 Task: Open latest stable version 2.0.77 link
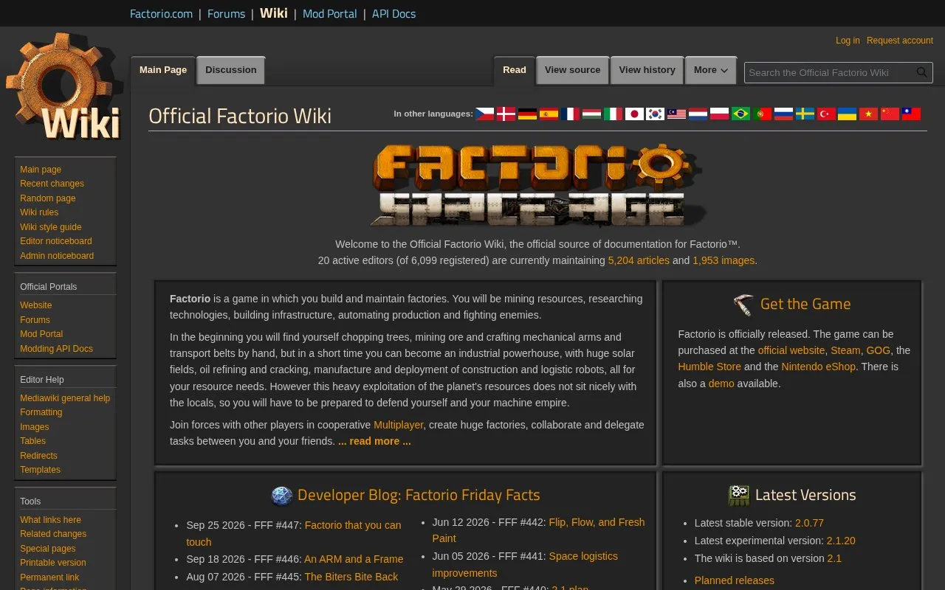pyautogui.click(x=809, y=523)
